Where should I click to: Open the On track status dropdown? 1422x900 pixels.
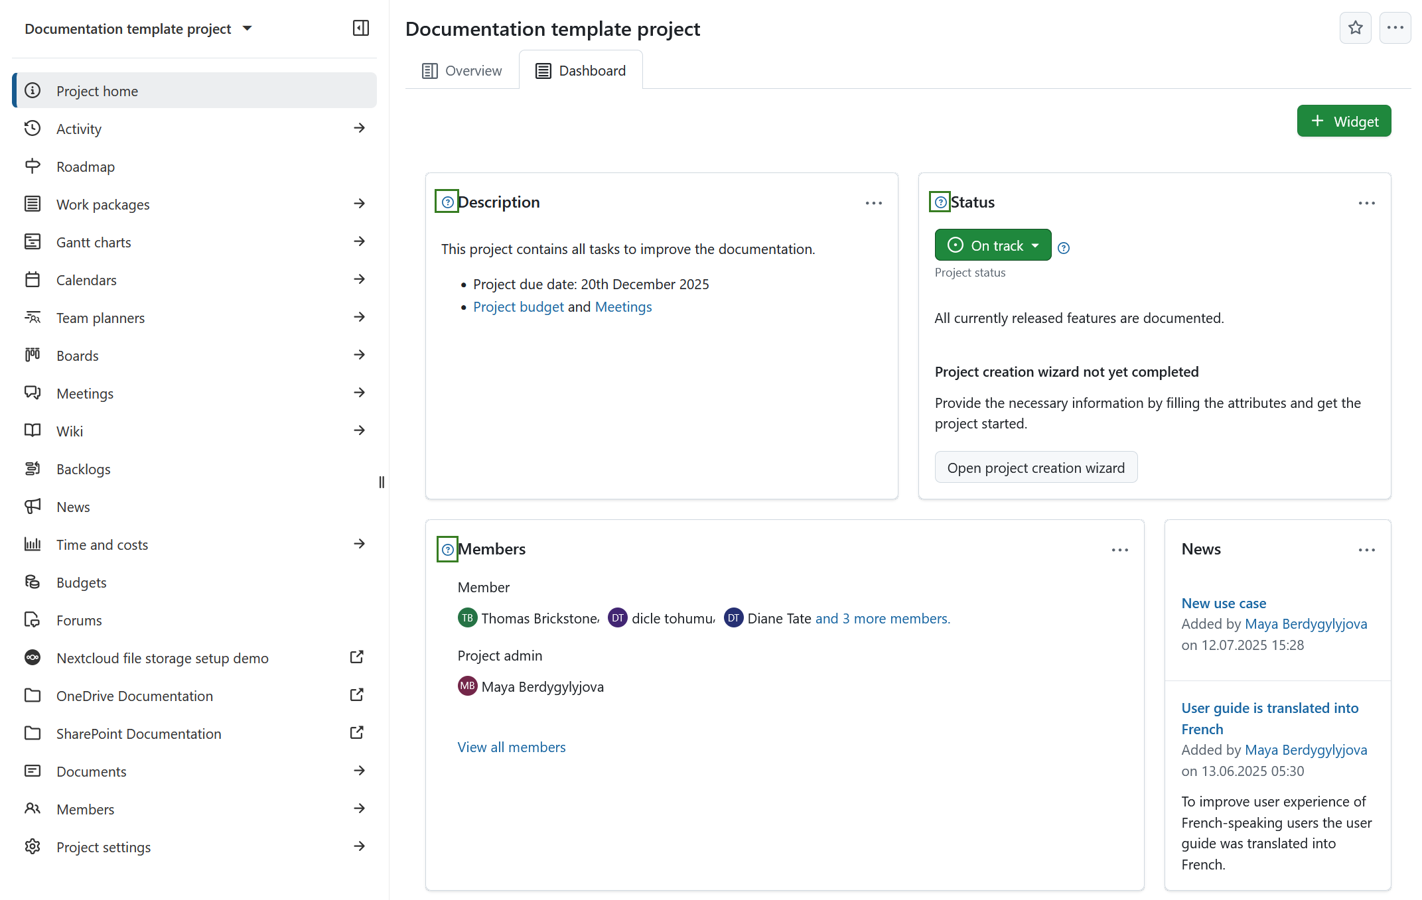[x=992, y=245]
